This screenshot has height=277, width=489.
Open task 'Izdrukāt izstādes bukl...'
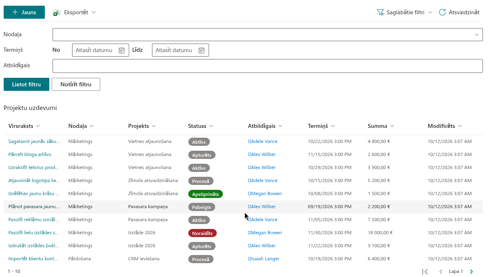click(x=33, y=246)
